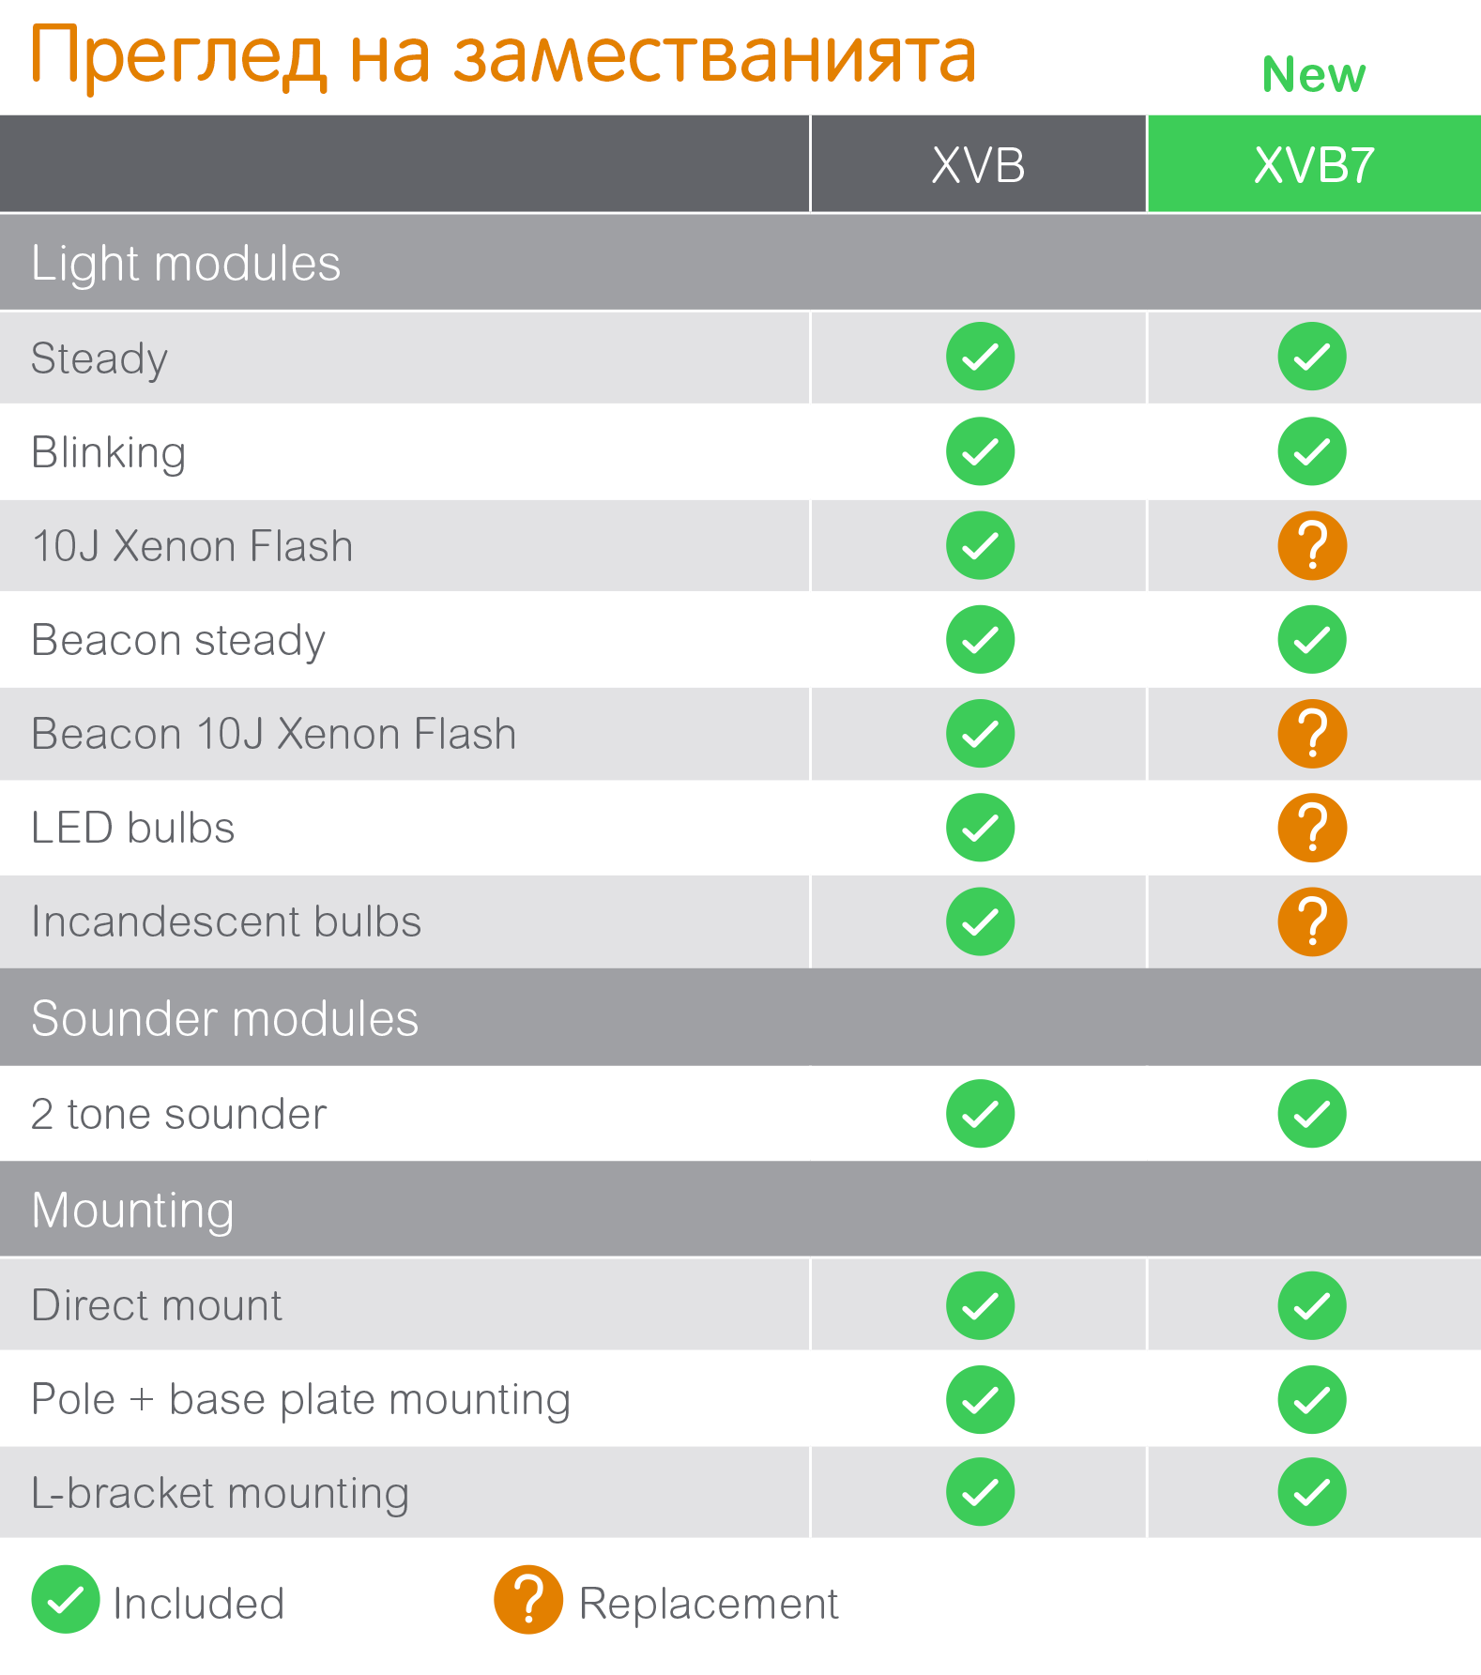Click the XVB7 question mark for 10J Xenon Flash
The width and height of the screenshot is (1481, 1675).
click(x=1312, y=545)
